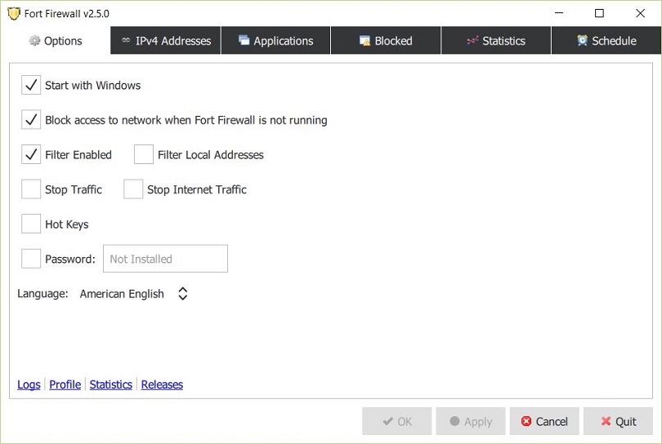The height and width of the screenshot is (444, 662).
Task: Uncheck Start with Windows
Action: pyautogui.click(x=31, y=85)
